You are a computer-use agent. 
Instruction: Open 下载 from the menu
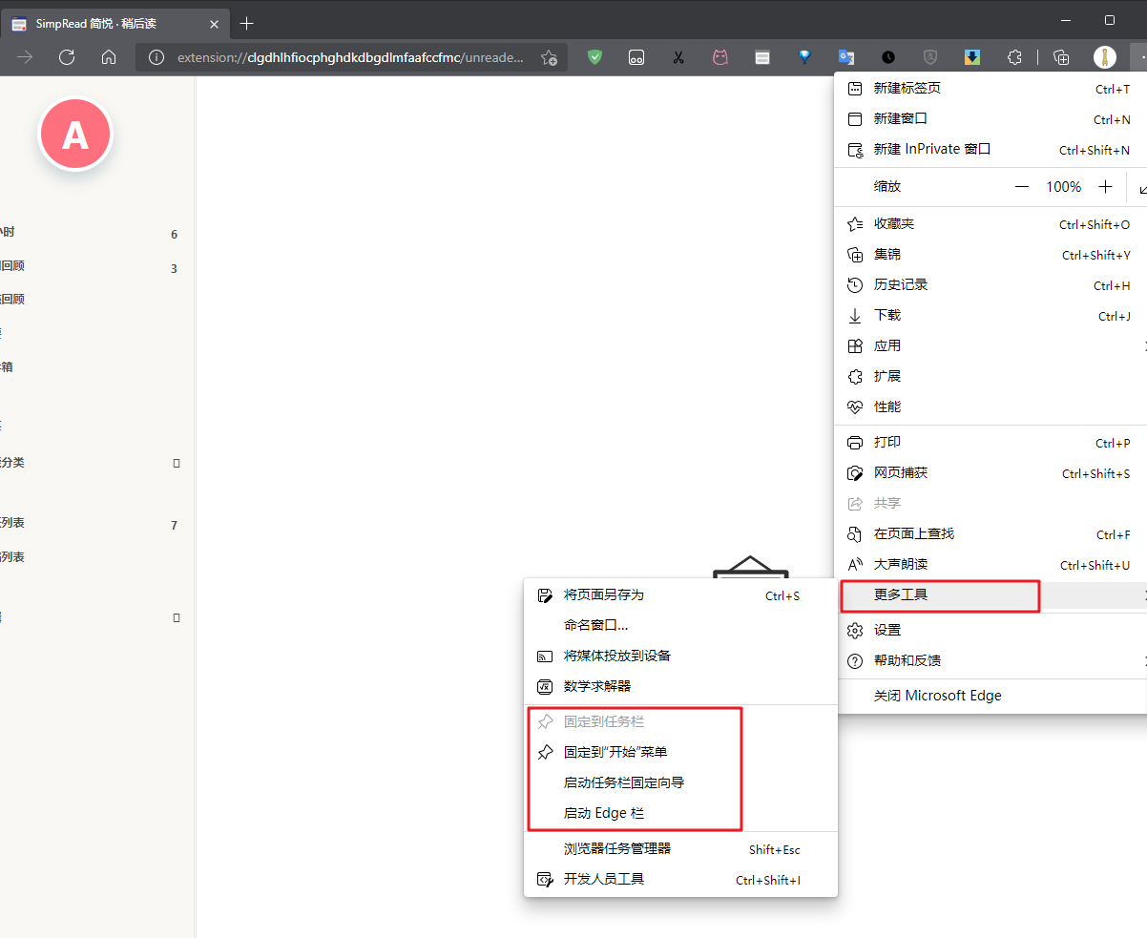point(991,316)
